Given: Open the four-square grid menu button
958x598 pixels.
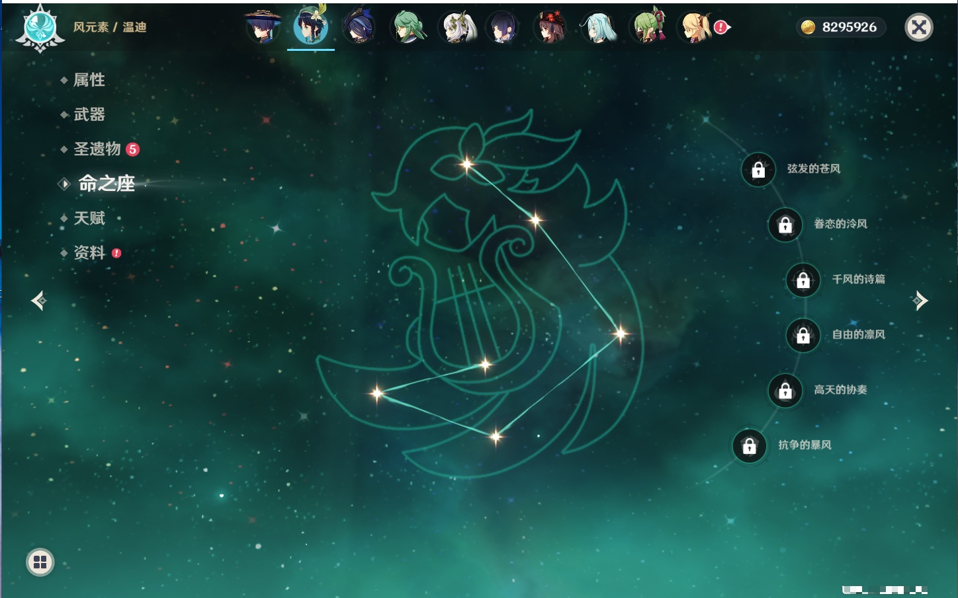Looking at the screenshot, I should pyautogui.click(x=40, y=562).
